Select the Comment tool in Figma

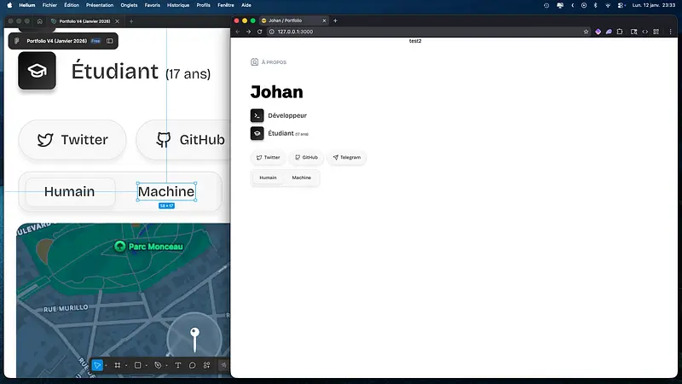(x=193, y=365)
